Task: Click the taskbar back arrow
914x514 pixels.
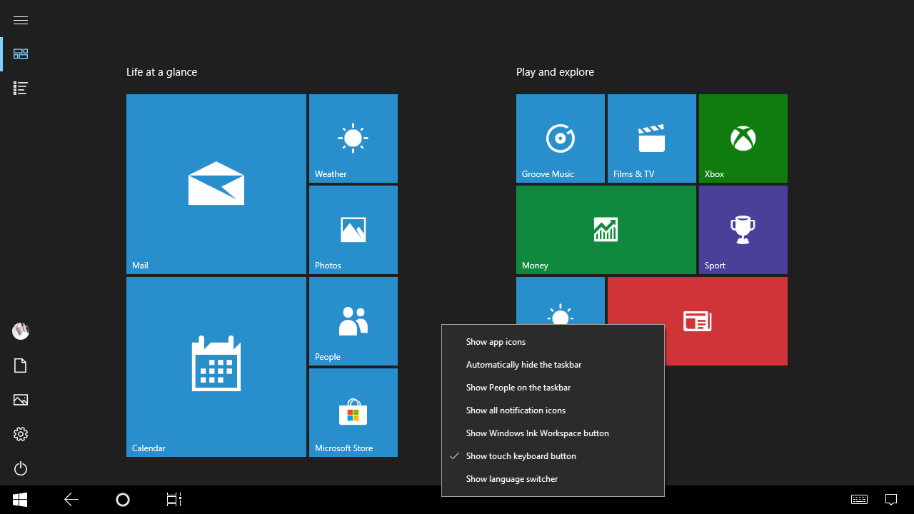Action: (x=71, y=500)
